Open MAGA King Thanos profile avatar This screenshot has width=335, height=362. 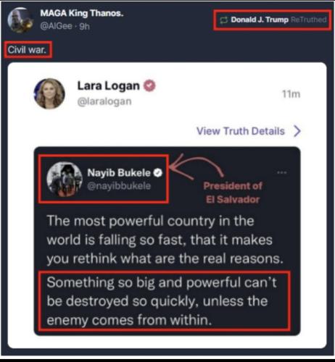(x=20, y=20)
